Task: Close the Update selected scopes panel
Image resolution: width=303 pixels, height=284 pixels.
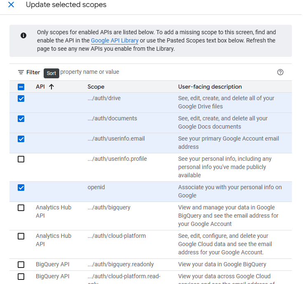Action: pyautogui.click(x=11, y=5)
